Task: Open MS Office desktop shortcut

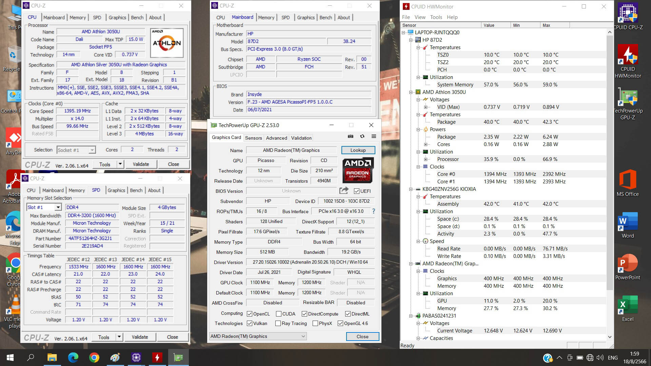Action: click(628, 183)
